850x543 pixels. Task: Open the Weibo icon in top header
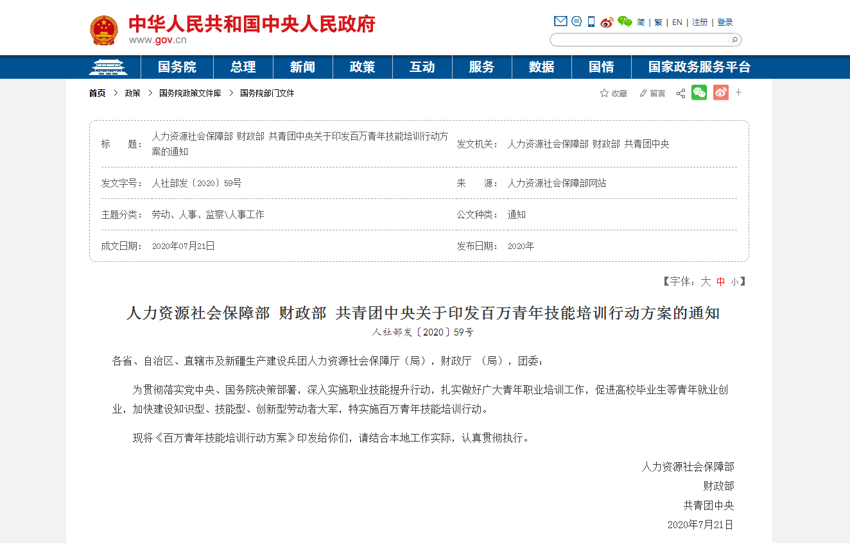point(607,22)
